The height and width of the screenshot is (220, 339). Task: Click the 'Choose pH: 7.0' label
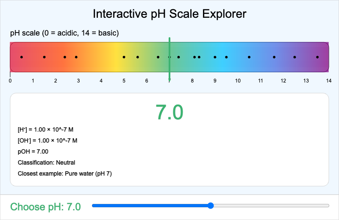pos(45,206)
